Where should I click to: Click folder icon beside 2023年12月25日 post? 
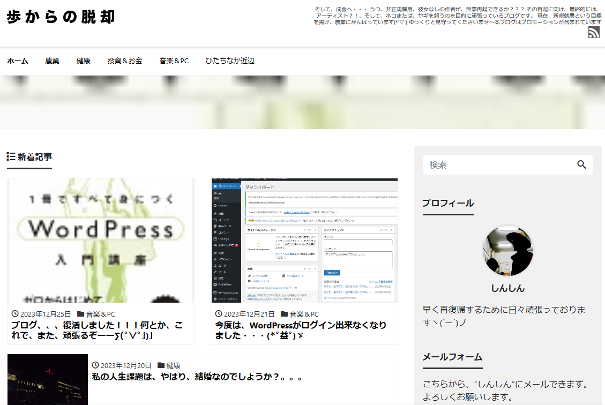click(x=81, y=314)
